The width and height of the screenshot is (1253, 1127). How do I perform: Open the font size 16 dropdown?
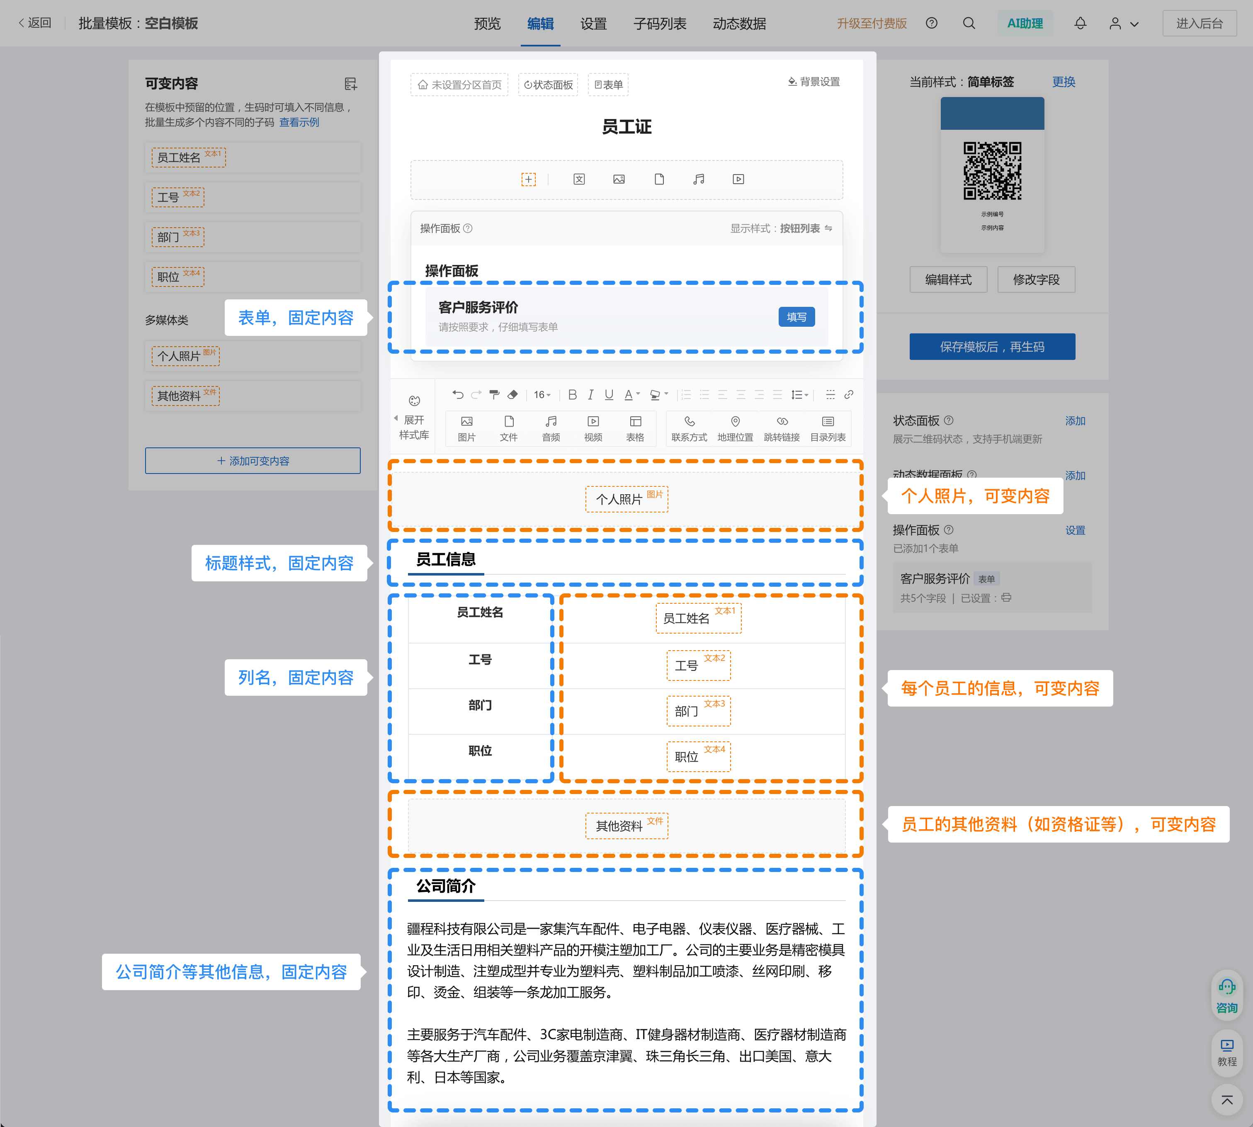(x=542, y=394)
